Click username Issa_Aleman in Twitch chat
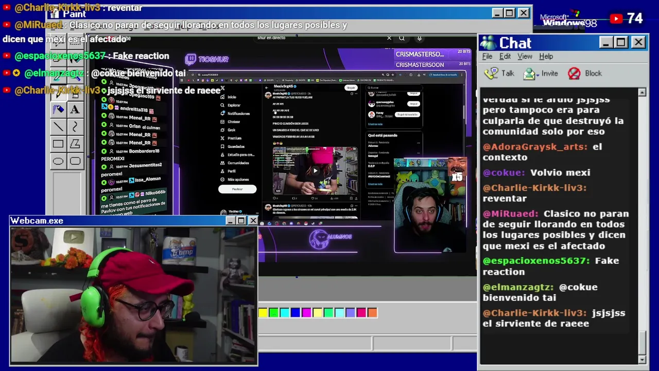Screen dimensions: 659x371 148,179
